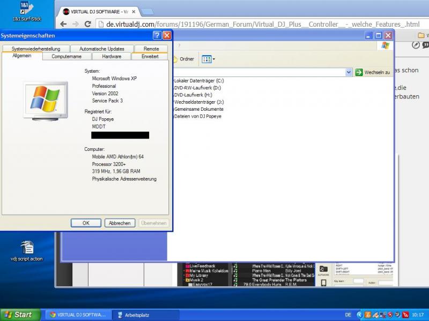Click the browser back arrow

tap(63, 24)
